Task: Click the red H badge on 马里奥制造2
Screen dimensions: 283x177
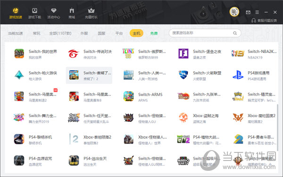Action: (x=56, y=90)
